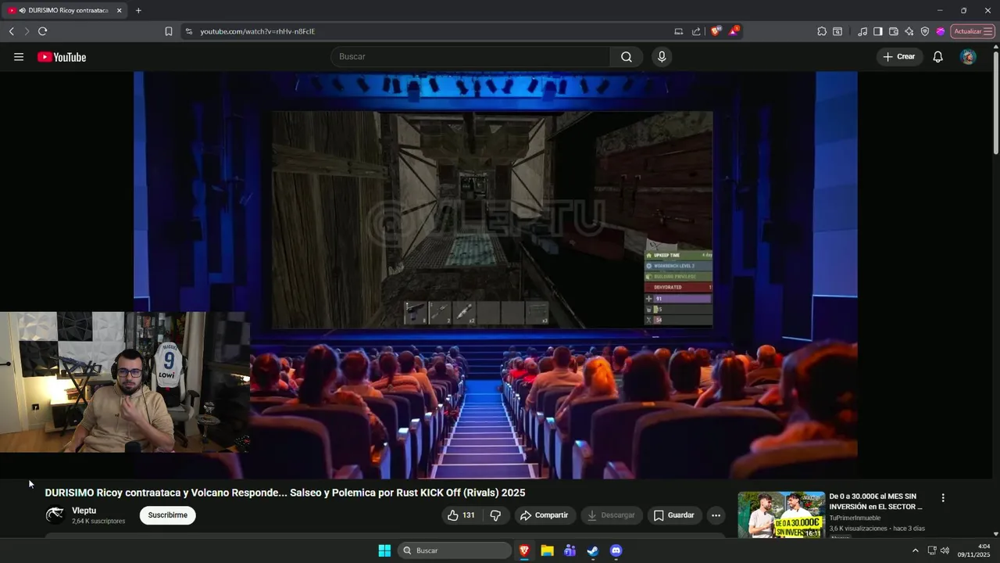Open options menu for the recommended video
The image size is (1000, 563).
tap(943, 497)
